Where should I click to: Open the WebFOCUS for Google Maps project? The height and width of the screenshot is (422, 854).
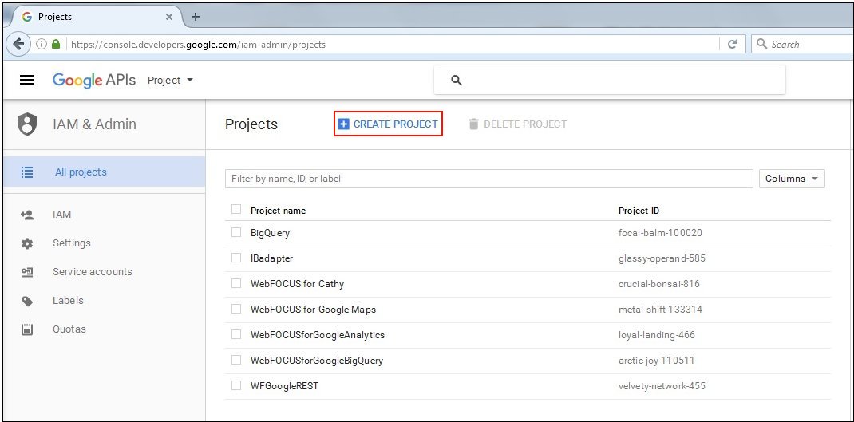313,310
